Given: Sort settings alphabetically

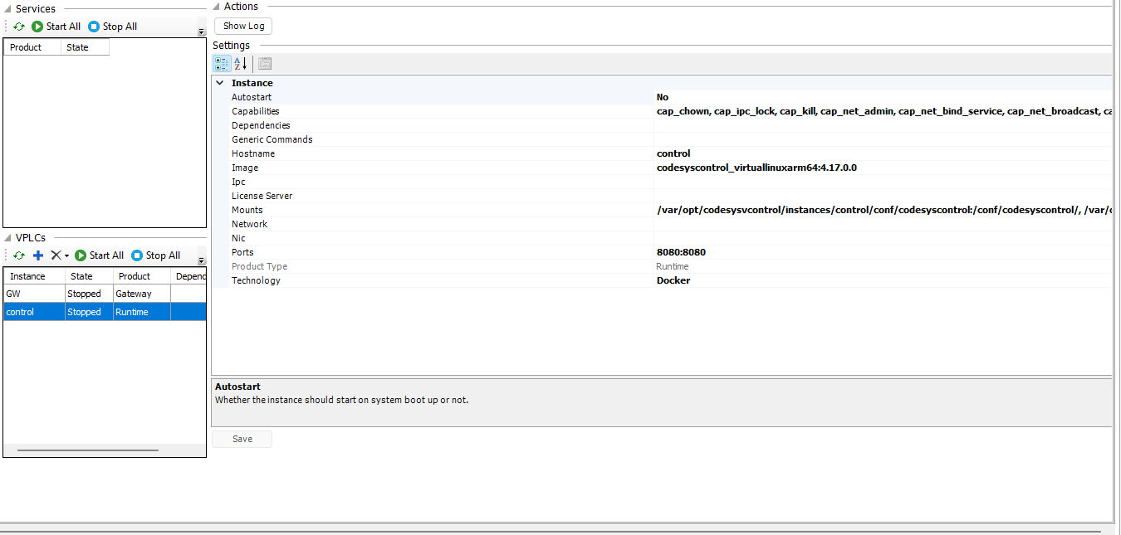Looking at the screenshot, I should (240, 64).
